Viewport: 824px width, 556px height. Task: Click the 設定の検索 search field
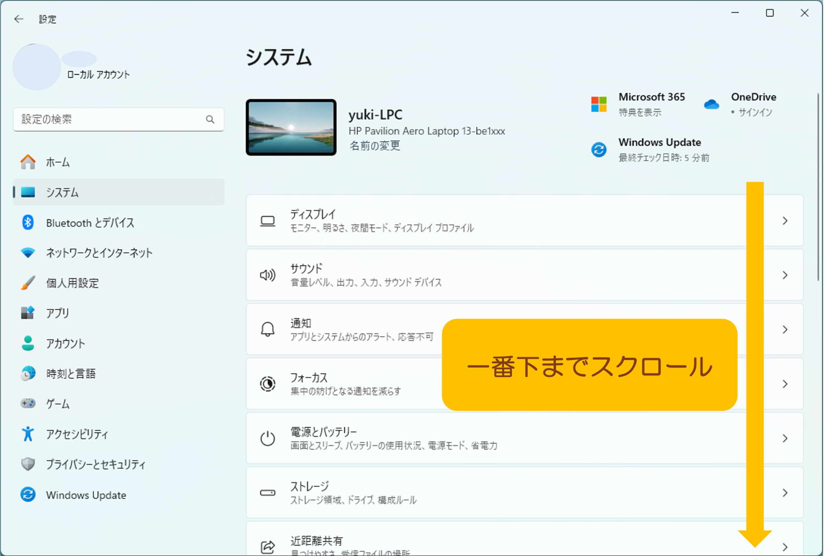click(x=119, y=119)
